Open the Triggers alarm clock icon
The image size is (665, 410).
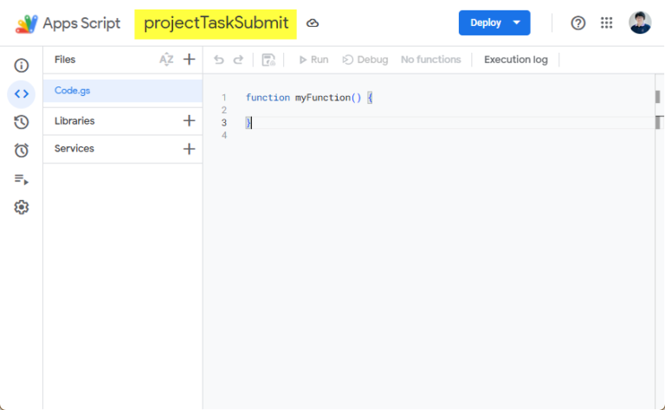(21, 151)
